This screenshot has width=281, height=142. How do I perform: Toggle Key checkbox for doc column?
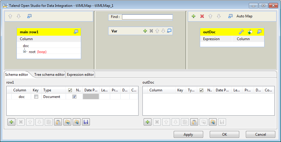pos(36,97)
